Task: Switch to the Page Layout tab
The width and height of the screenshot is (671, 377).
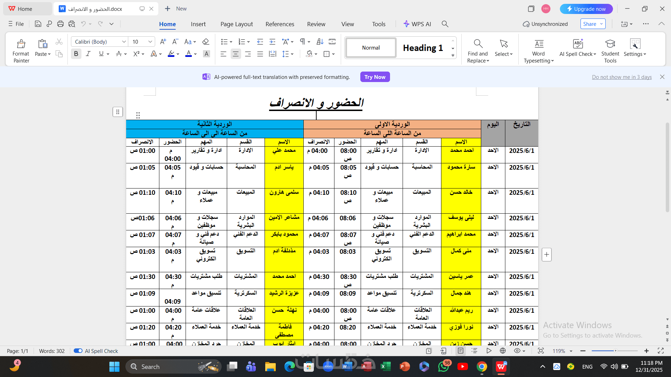Action: click(x=237, y=24)
